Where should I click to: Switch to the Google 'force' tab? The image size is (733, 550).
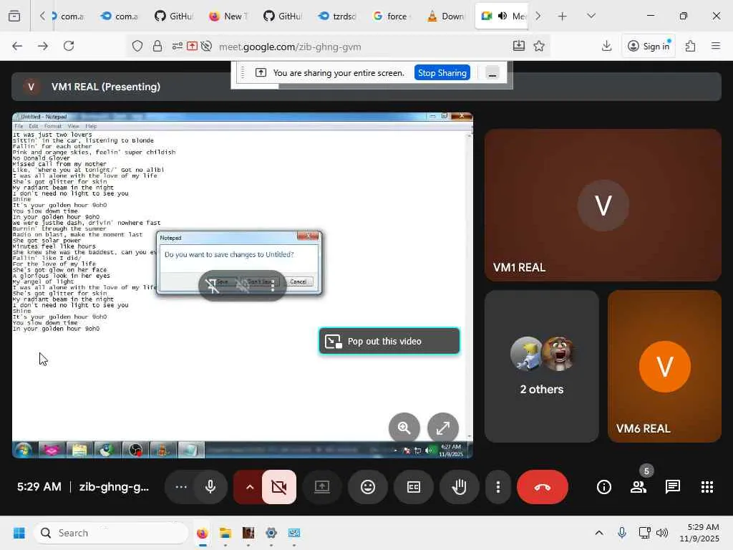point(391,16)
